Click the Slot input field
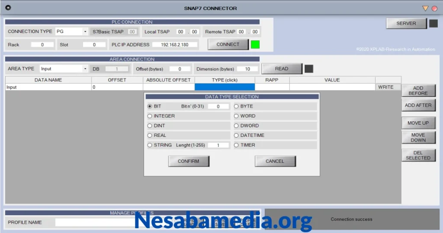 [x=94, y=45]
